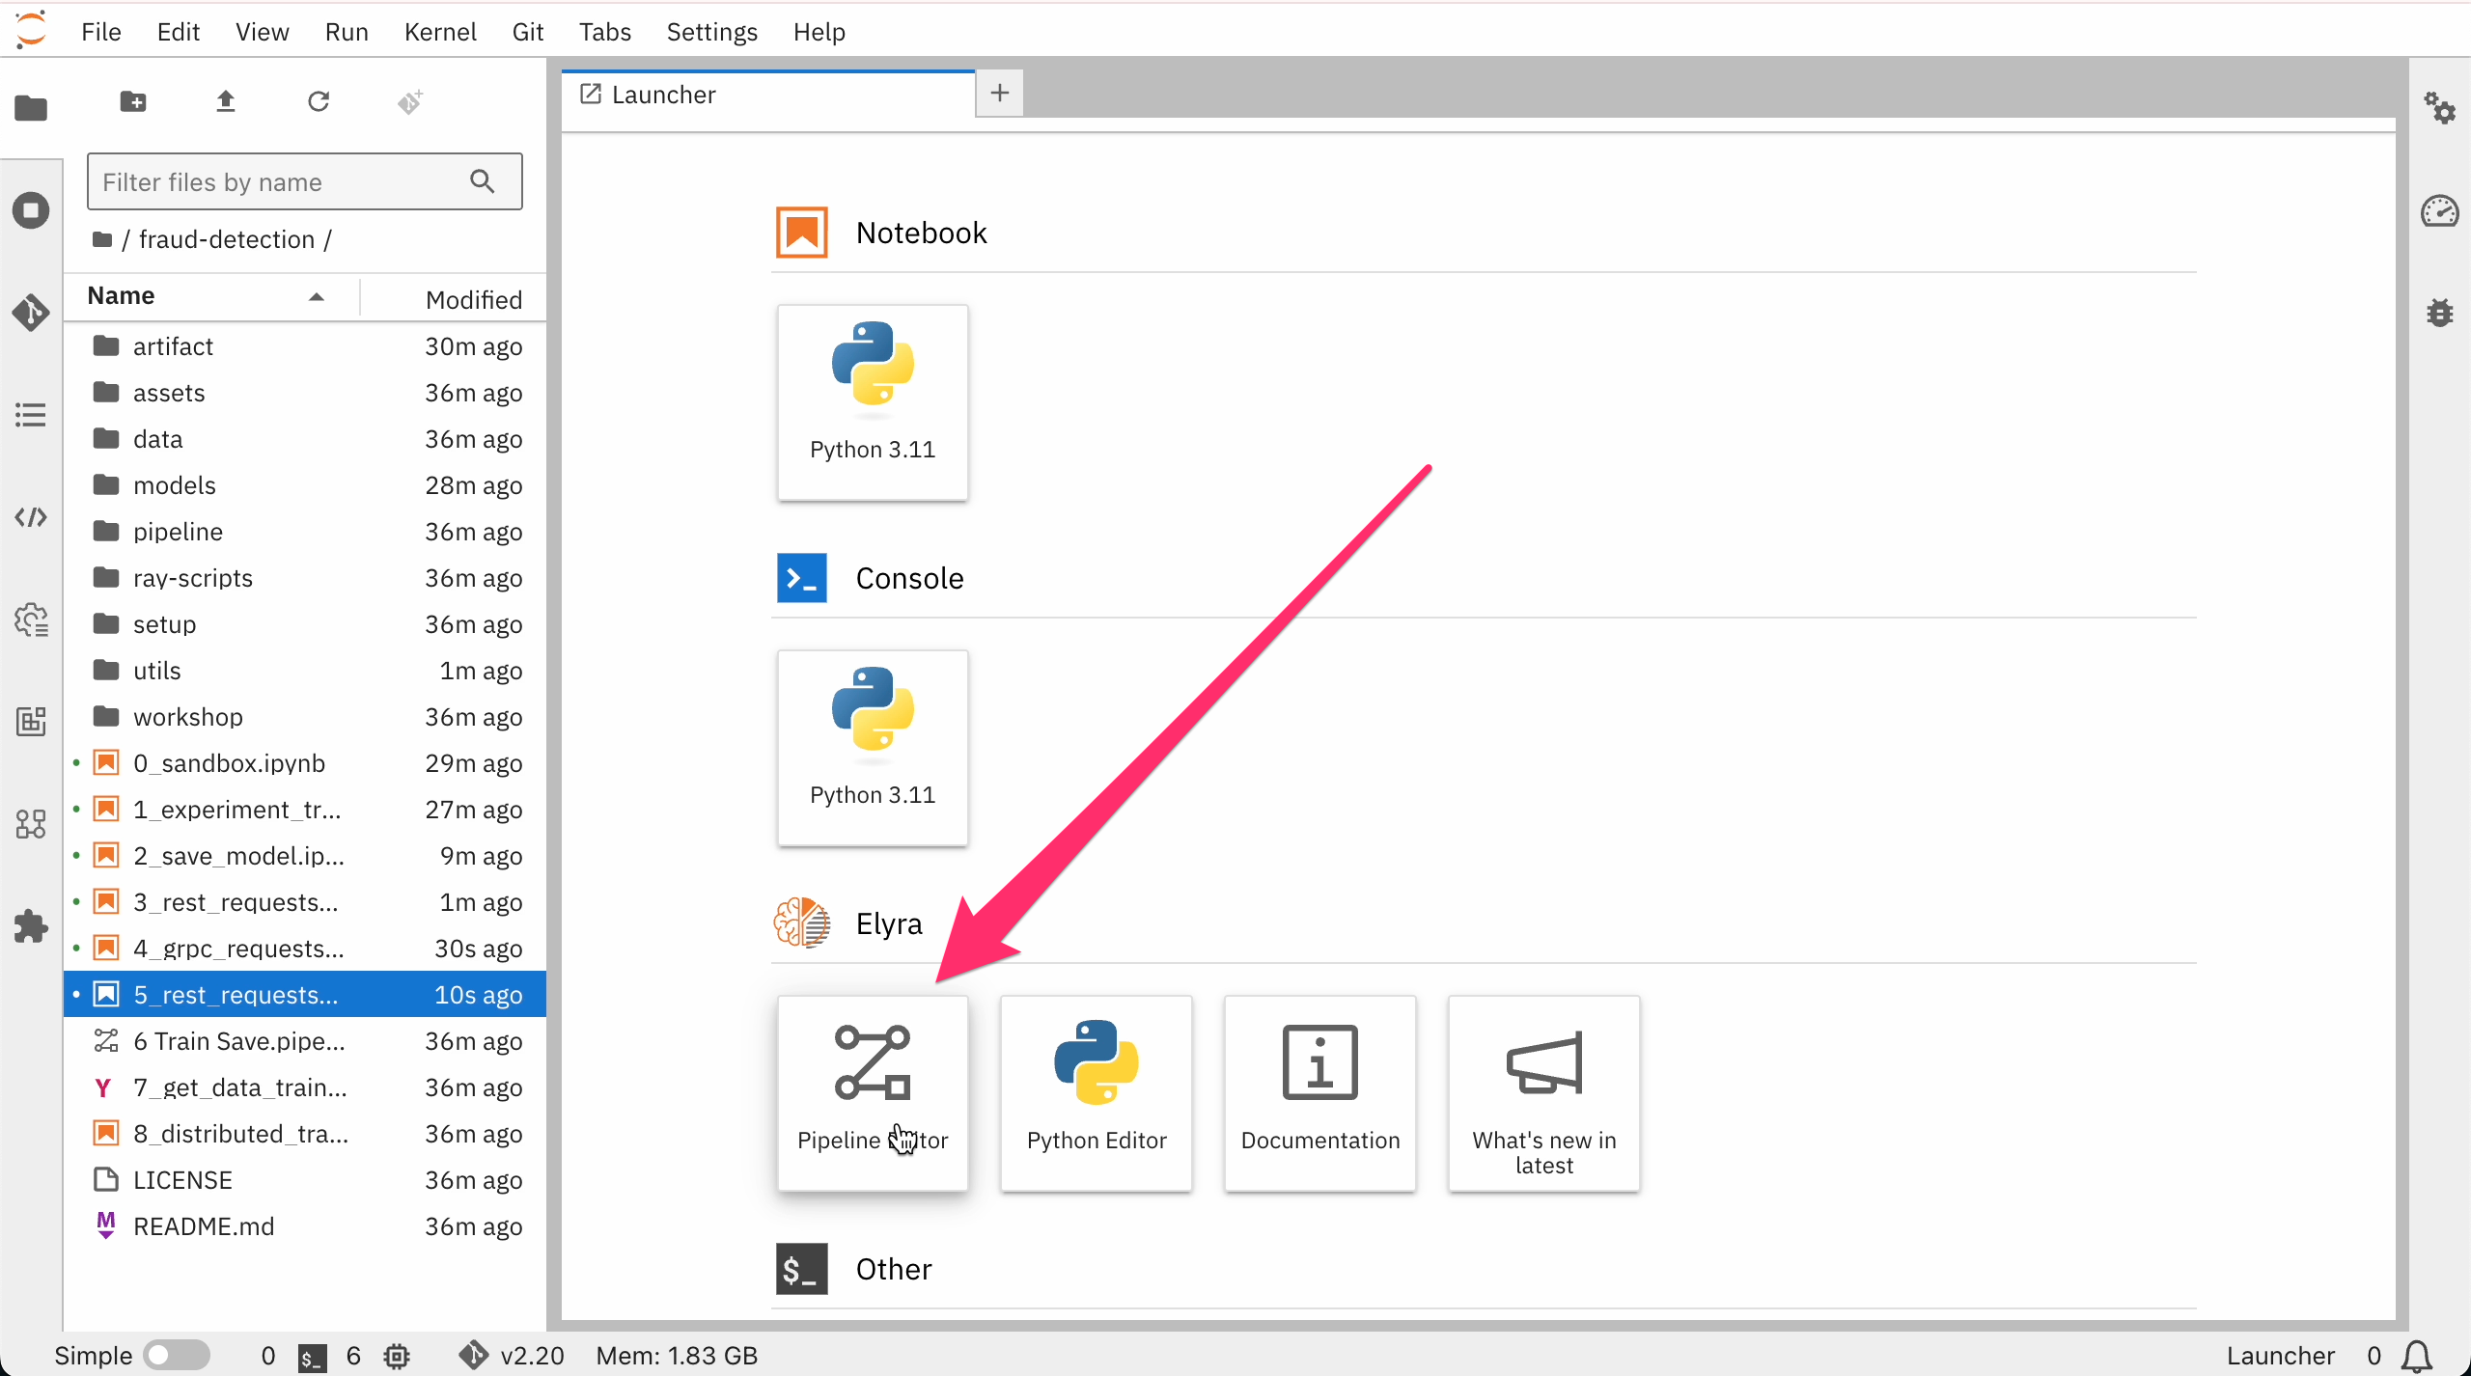Open notifications bell in status bar

point(2417,1356)
